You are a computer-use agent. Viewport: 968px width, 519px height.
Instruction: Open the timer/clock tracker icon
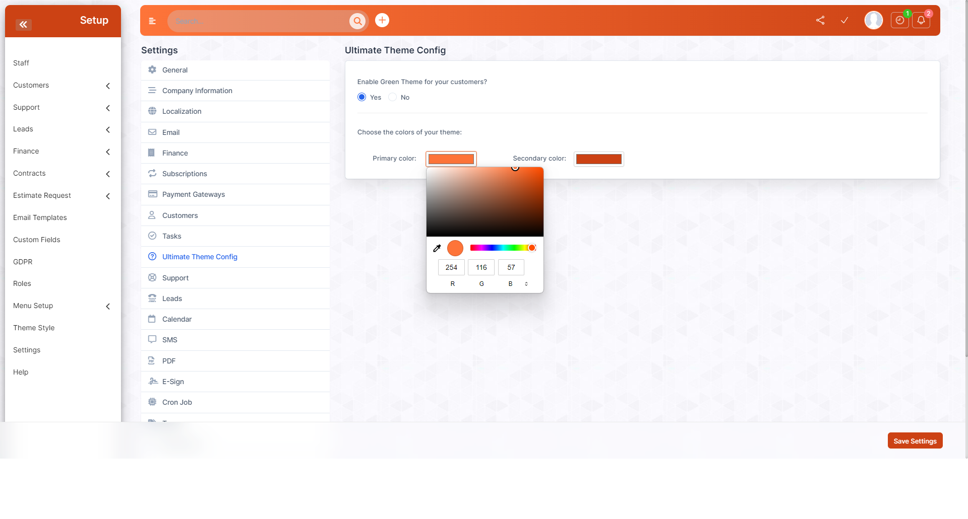[899, 21]
